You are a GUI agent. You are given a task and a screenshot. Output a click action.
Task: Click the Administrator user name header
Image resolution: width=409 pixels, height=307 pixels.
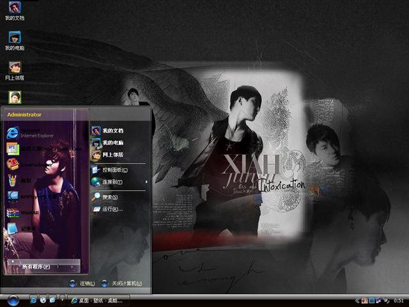click(x=24, y=114)
